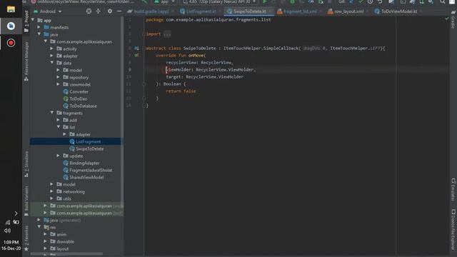This screenshot has height=257, width=457.
Task: Open the Gradle tool window
Action: point(453,19)
